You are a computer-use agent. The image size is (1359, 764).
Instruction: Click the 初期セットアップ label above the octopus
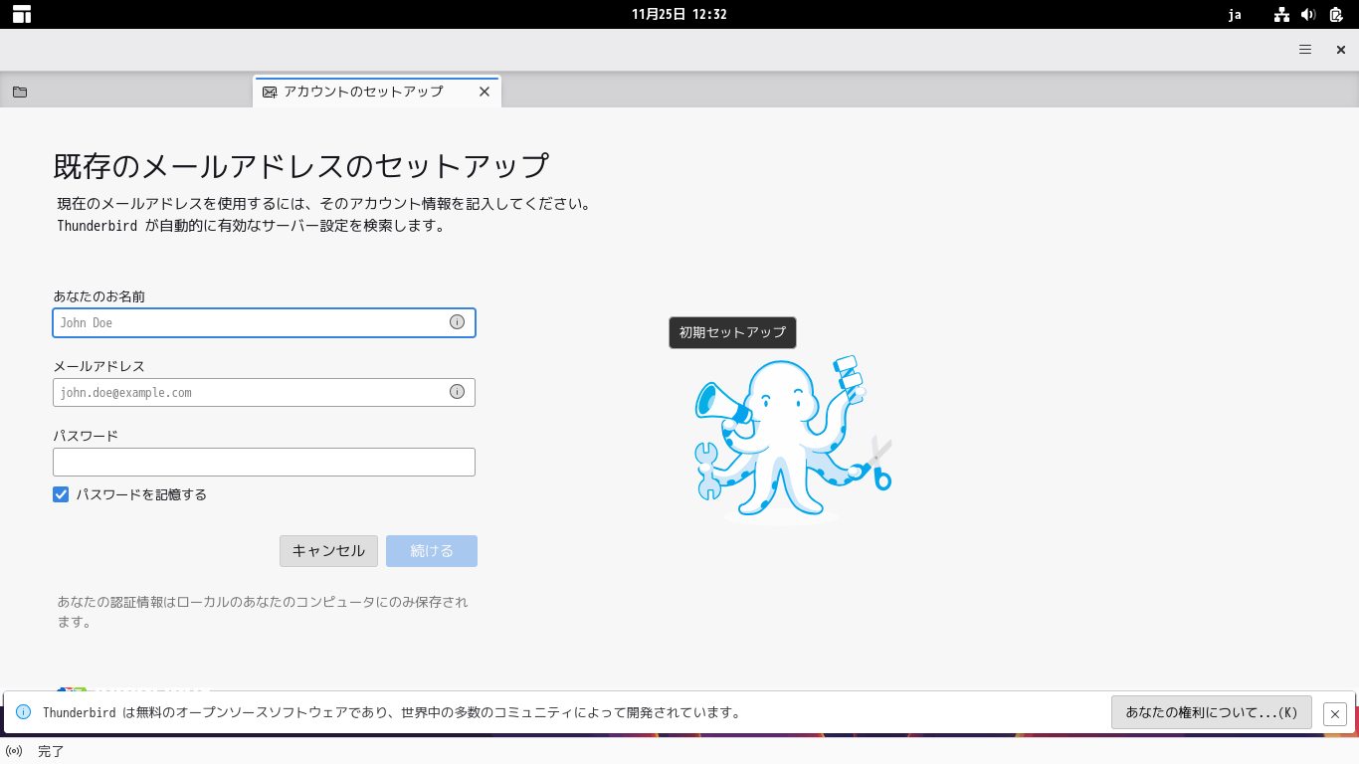[733, 332]
